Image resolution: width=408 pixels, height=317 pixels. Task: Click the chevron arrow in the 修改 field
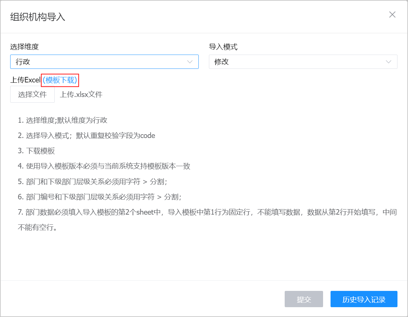pyautogui.click(x=389, y=62)
